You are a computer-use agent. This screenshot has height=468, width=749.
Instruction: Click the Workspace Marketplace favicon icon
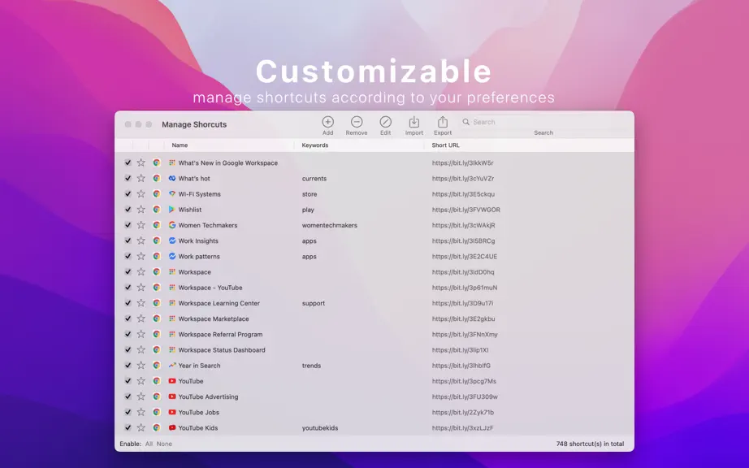coord(172,318)
